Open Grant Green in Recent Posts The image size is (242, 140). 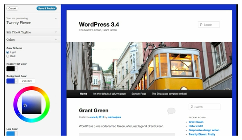point(196,122)
